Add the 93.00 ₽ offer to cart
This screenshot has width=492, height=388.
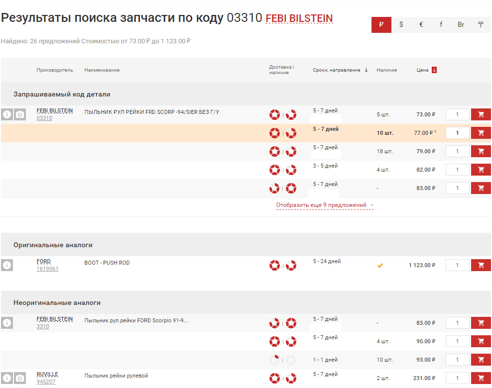point(481,360)
